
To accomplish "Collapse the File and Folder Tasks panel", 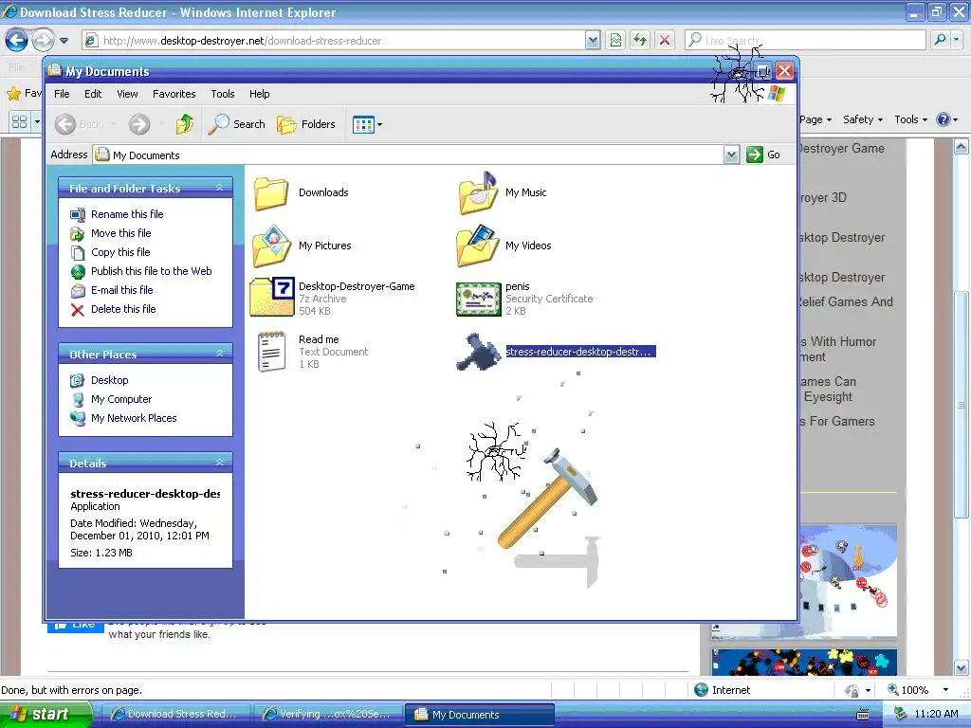I will [x=219, y=188].
